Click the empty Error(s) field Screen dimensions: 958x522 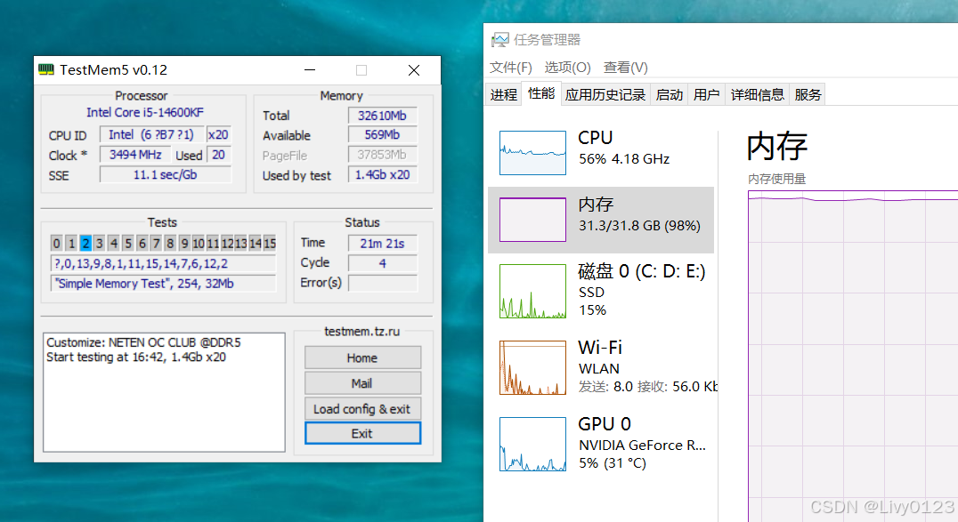pyautogui.click(x=382, y=283)
